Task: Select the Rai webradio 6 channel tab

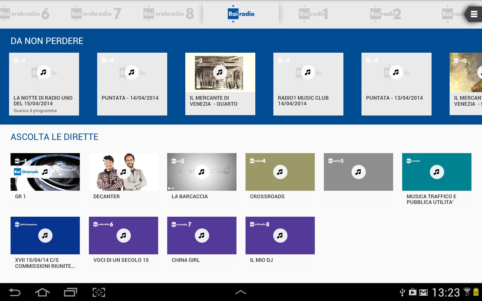Action: [25, 14]
